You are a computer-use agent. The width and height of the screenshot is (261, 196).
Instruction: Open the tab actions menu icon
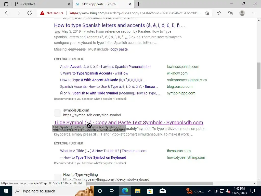(6, 4)
